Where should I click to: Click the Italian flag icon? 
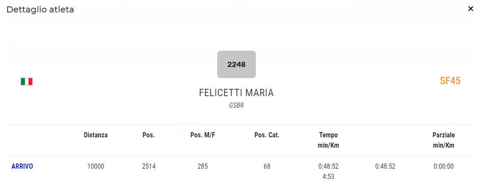[27, 82]
